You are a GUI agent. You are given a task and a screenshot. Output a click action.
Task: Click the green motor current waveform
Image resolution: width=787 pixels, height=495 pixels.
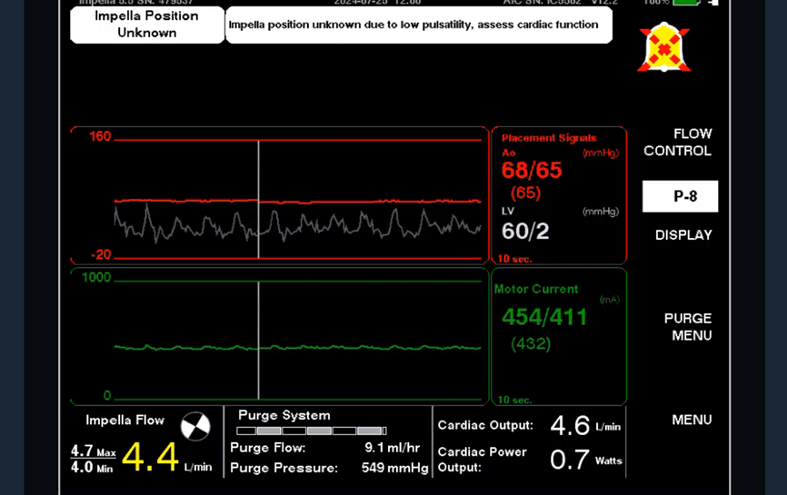(x=298, y=347)
